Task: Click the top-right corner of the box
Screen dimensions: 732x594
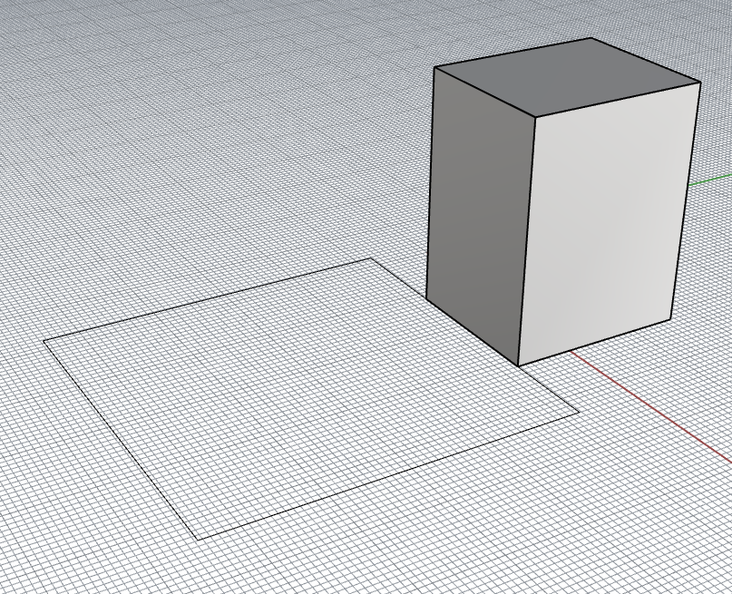Action: point(698,82)
